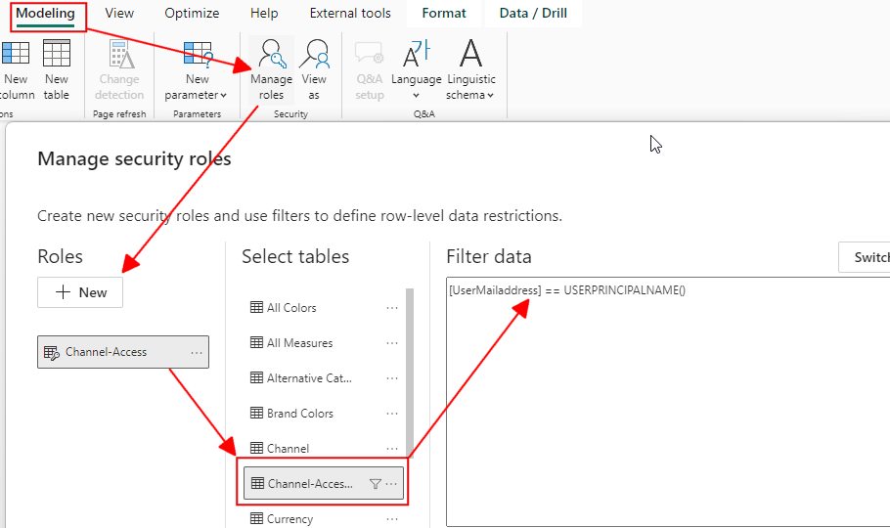The image size is (890, 528).
Task: Open the more options for Channel-Access role
Action: pyautogui.click(x=197, y=353)
